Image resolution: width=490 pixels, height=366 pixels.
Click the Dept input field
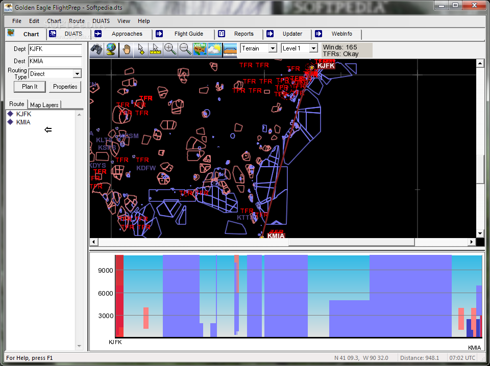[55, 49]
